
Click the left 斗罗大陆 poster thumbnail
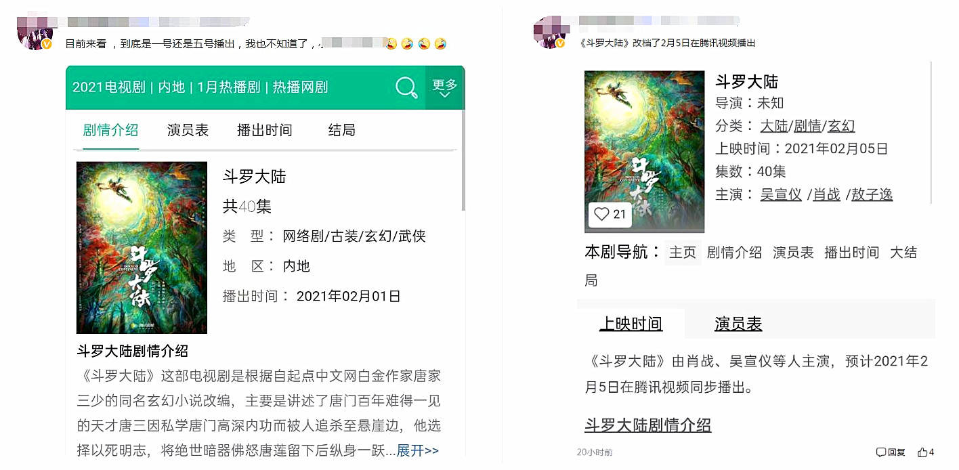142,247
